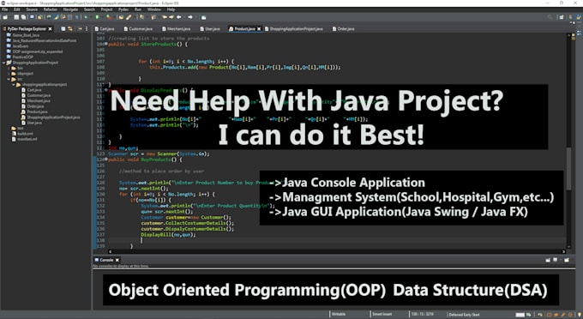This screenshot has height=319, width=583.
Task: Click Link with Editor icon in Package Explorer
Action: click(x=70, y=28)
